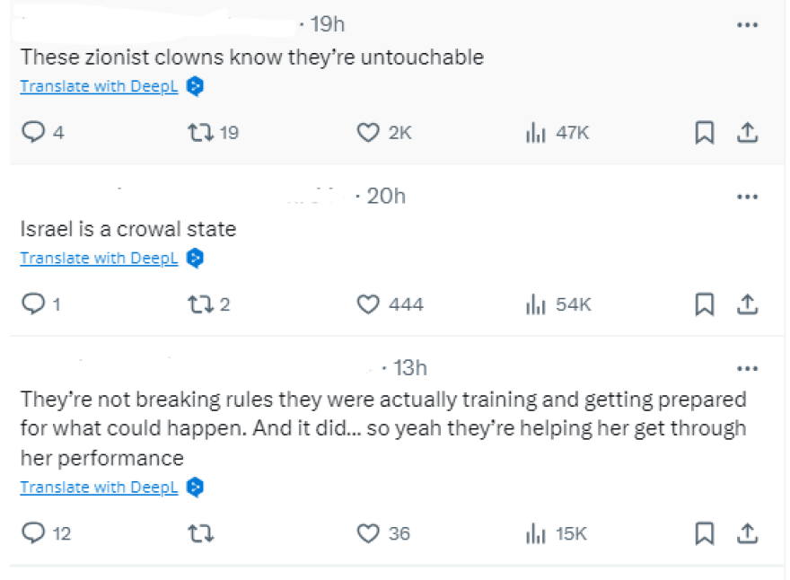
Task: View analytics showing 47K views
Action: click(536, 133)
